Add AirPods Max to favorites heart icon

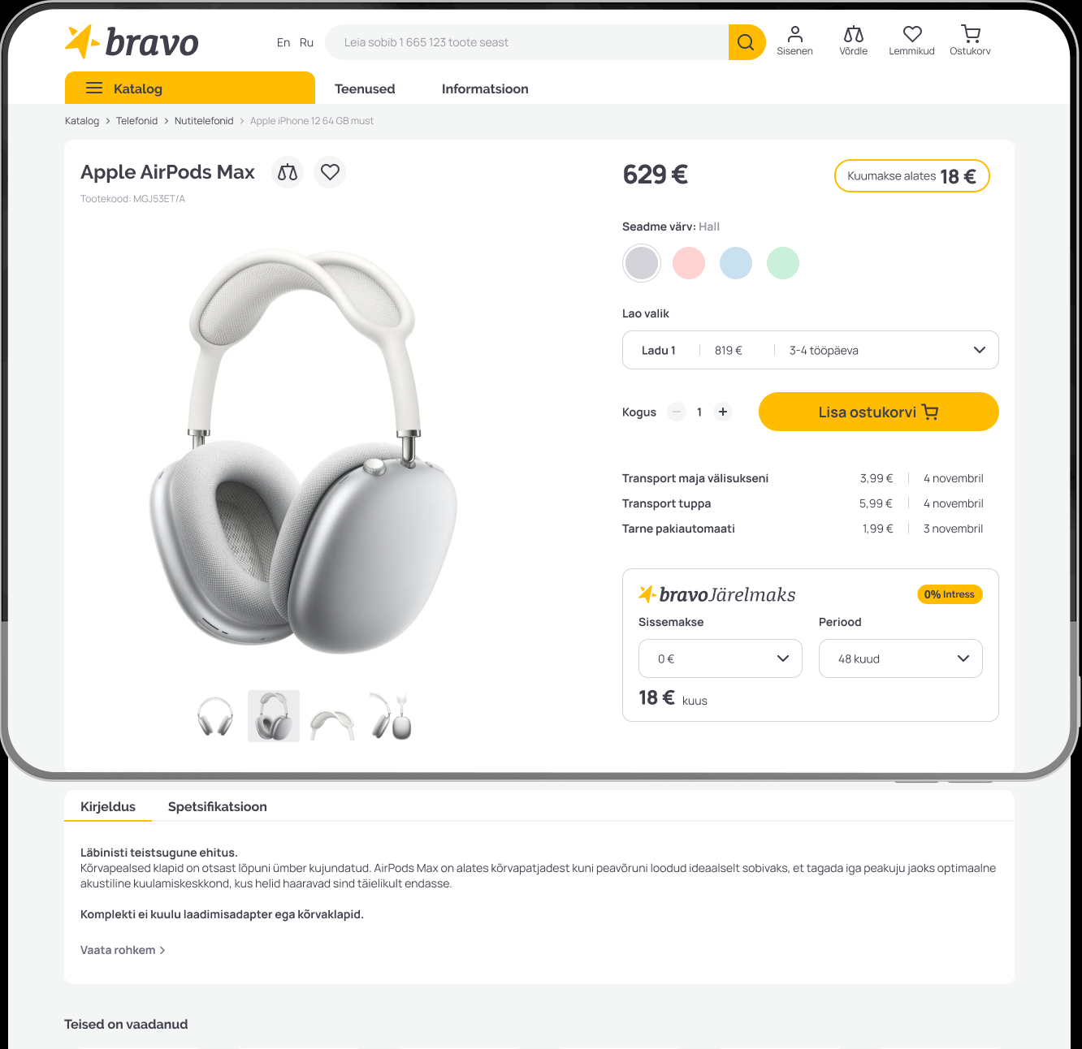pos(330,172)
